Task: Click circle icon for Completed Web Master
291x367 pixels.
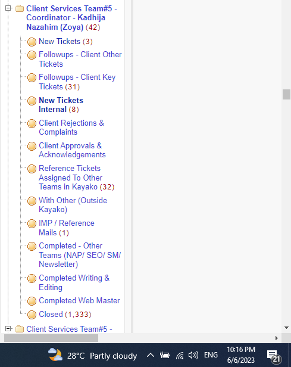Action: coord(32,301)
